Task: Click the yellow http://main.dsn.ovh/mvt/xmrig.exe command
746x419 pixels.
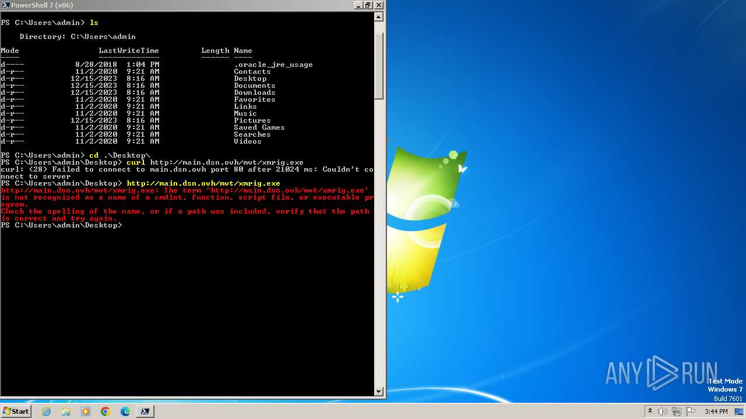Action: (203, 183)
